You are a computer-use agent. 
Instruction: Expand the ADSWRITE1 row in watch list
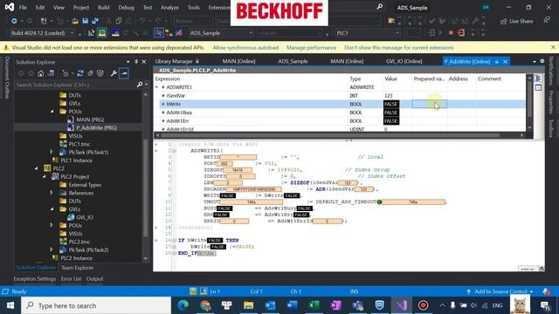(156, 87)
